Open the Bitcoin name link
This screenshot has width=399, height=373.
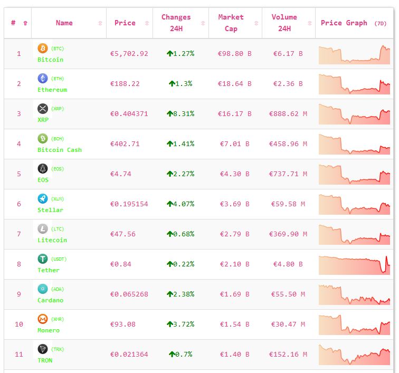pos(50,60)
